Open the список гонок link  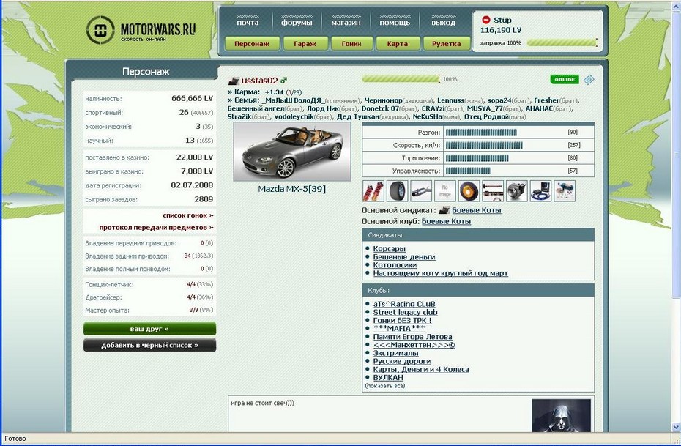(188, 215)
